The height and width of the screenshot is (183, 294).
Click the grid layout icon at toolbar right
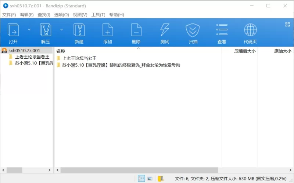click(287, 25)
